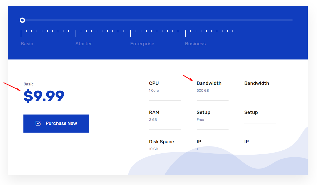Click the $9.99 price text

click(44, 96)
